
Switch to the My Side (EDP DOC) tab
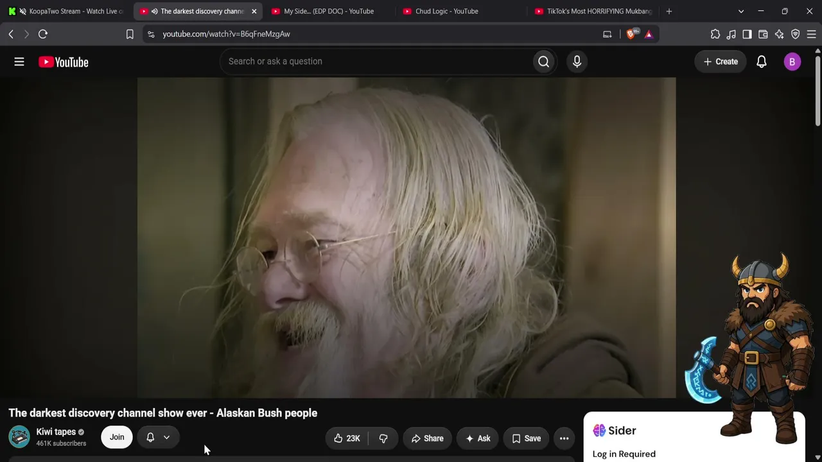point(329,11)
